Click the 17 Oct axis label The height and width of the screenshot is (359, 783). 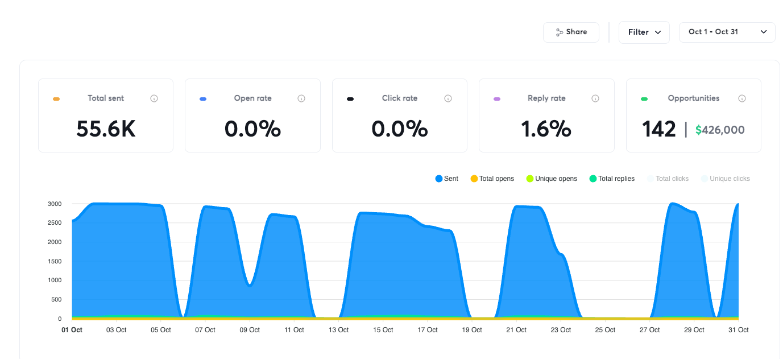tap(428, 330)
